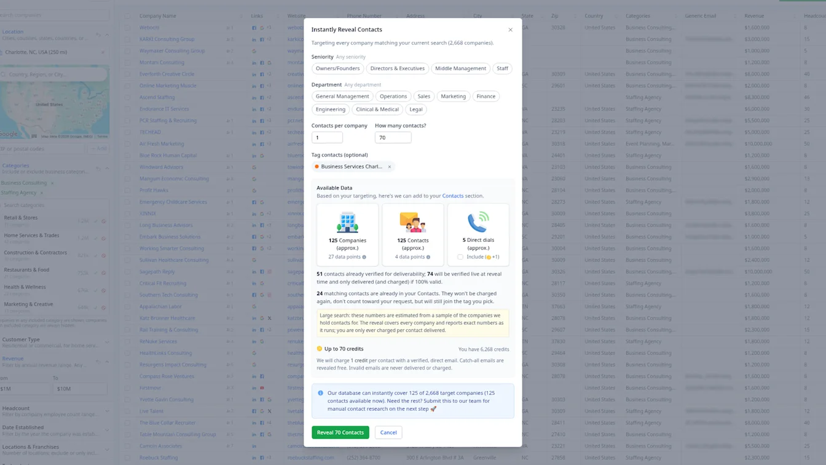Focus the Search categories input
The height and width of the screenshot is (465, 826).
tap(55, 205)
